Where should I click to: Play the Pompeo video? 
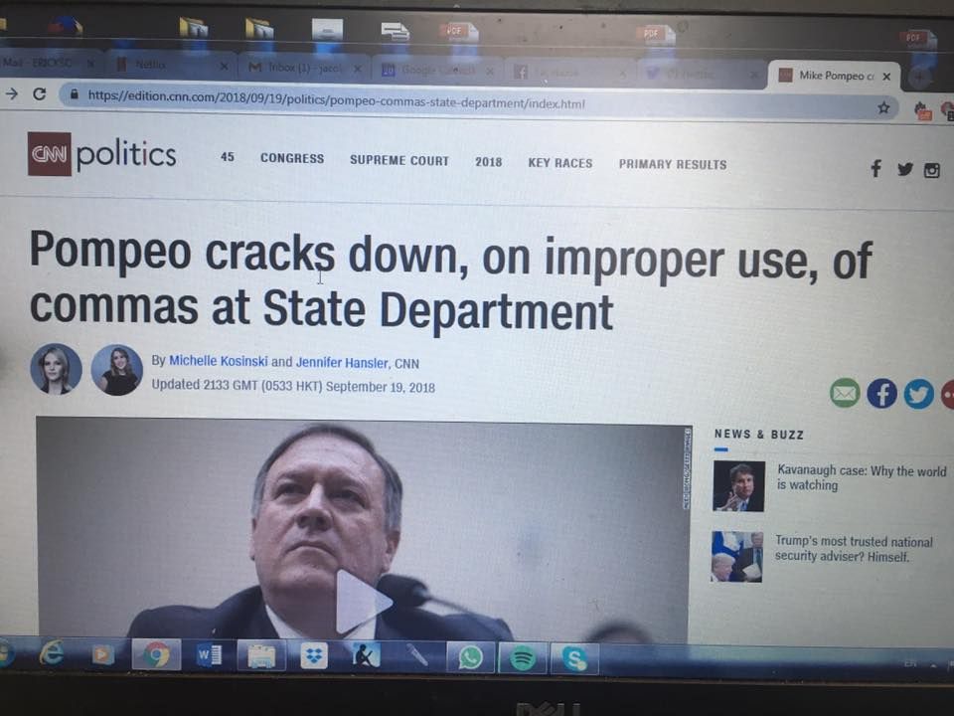point(363,603)
